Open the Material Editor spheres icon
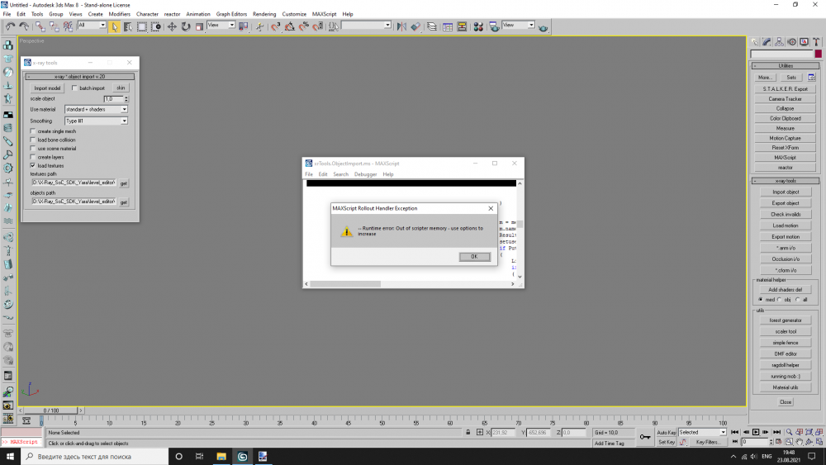Image resolution: width=826 pixels, height=465 pixels. [x=478, y=26]
